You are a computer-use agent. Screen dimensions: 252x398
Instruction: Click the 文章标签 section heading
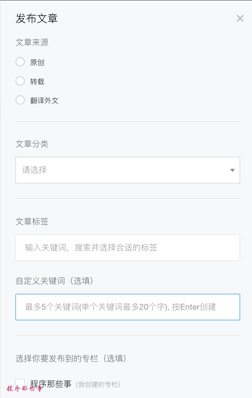(32, 221)
